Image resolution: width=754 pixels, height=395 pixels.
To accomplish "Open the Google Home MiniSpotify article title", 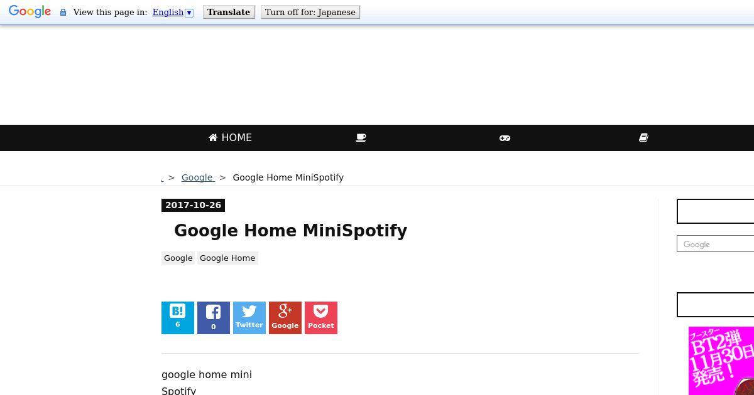I will pos(290,231).
